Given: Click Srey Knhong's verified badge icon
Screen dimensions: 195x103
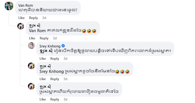Looking at the screenshot, I should click(x=63, y=46).
